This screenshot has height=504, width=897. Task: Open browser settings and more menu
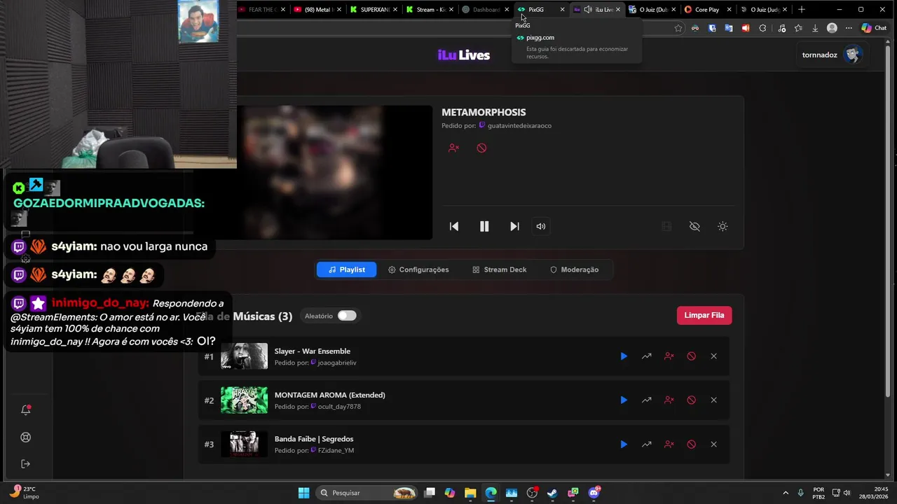click(x=849, y=28)
